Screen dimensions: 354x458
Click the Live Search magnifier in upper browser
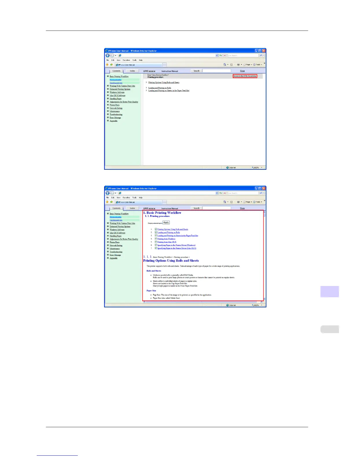tap(261, 56)
